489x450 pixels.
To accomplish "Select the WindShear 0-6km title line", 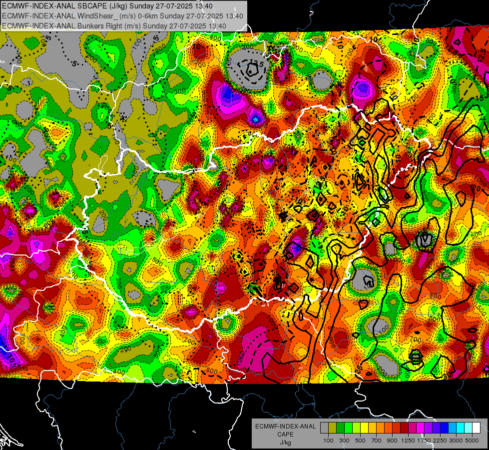I will click(122, 16).
